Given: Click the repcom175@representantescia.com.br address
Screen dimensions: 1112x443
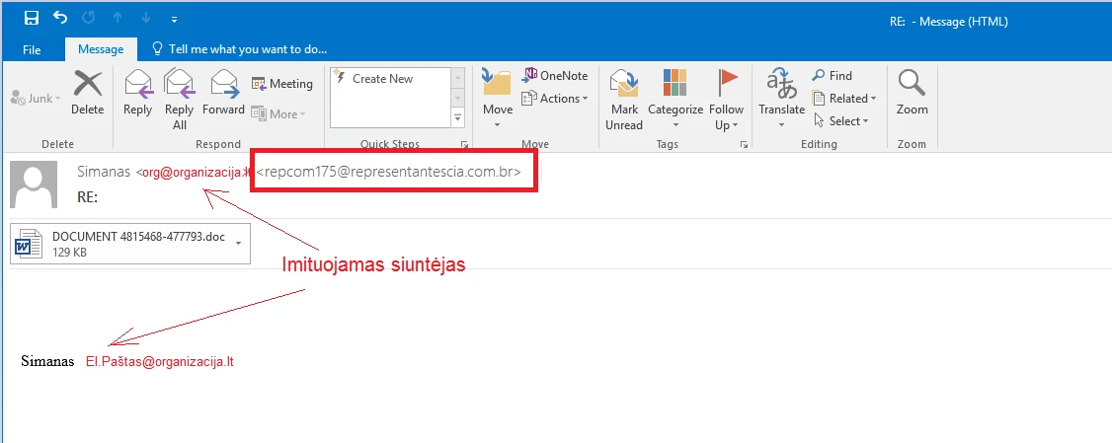Looking at the screenshot, I should pyautogui.click(x=389, y=172).
